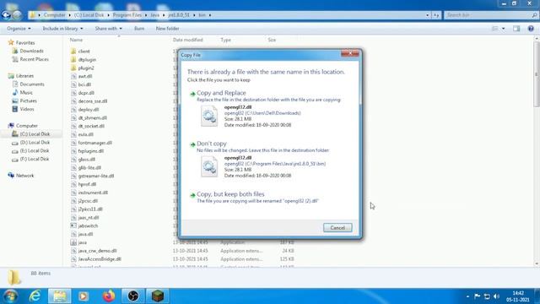The width and height of the screenshot is (540, 304).
Task: Select (F:) Local Disk drive
Action: click(x=35, y=159)
